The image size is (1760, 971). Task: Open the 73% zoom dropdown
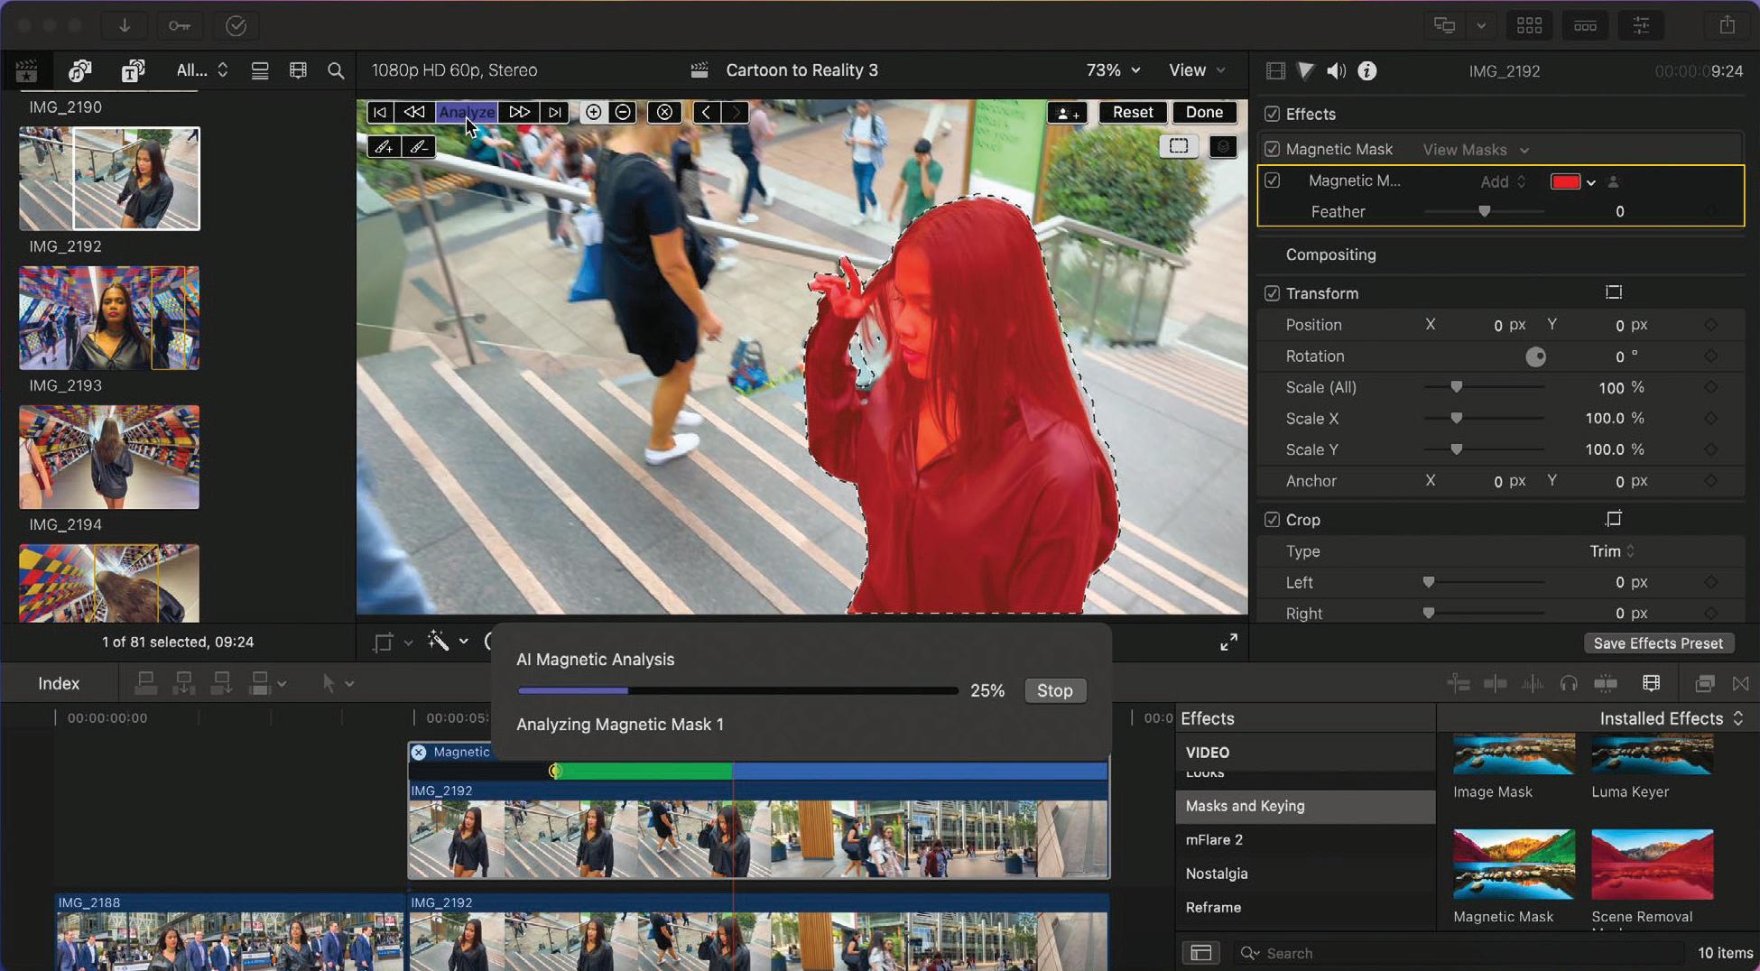[1113, 70]
